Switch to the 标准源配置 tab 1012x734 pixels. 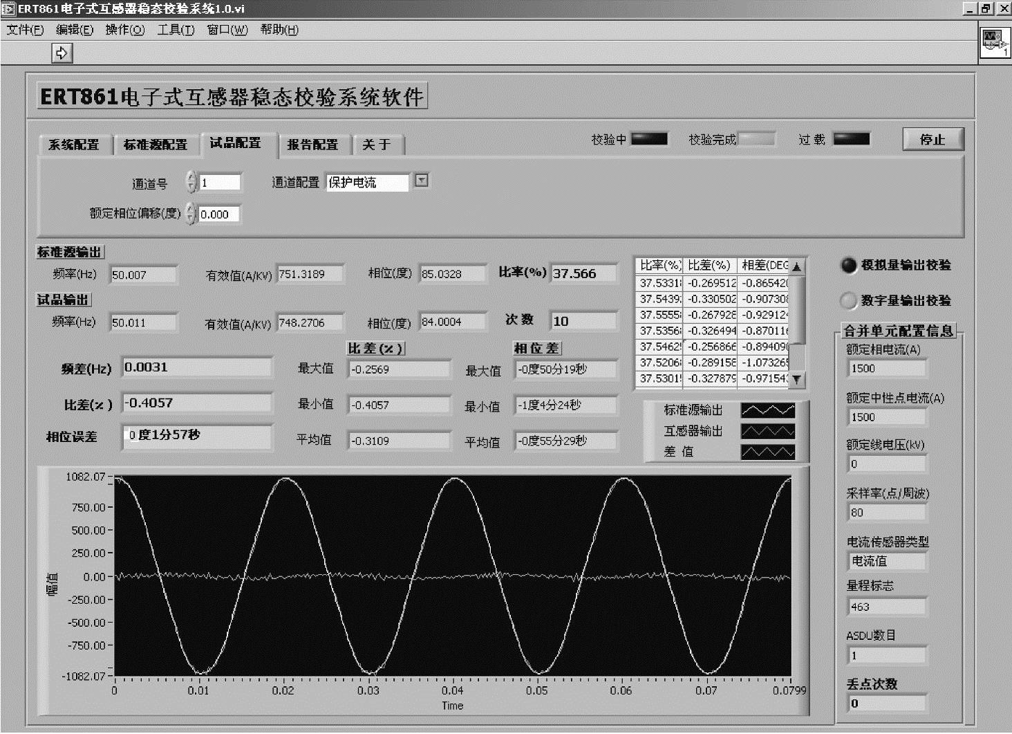point(156,145)
